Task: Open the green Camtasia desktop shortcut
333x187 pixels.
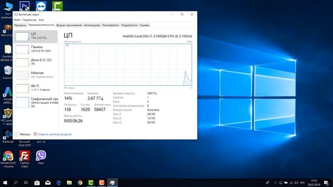Action: pyautogui.click(x=58, y=6)
